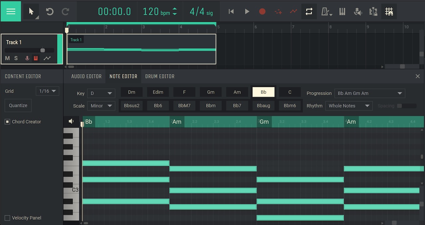Switch to the Drum Editor tab
The image size is (425, 225).
[x=160, y=76]
